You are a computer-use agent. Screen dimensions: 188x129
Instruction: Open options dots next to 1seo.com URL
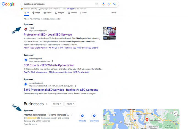pyautogui.click(x=49, y=31)
